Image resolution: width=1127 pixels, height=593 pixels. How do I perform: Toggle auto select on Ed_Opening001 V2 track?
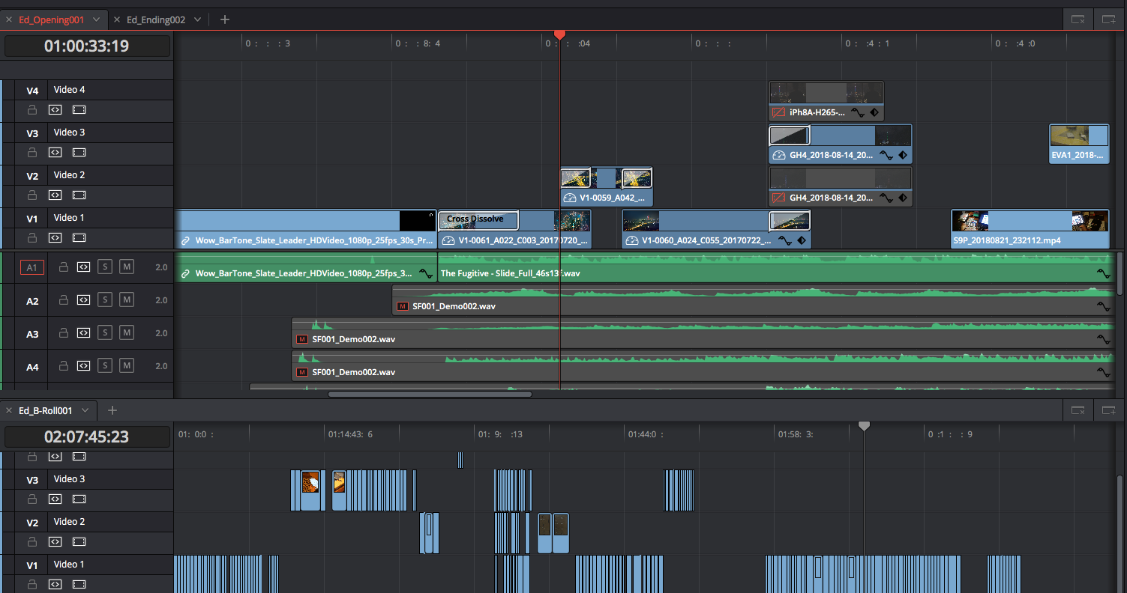55,195
